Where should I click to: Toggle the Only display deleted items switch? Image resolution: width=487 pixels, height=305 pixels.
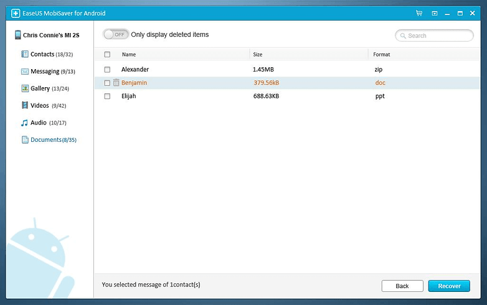(115, 34)
